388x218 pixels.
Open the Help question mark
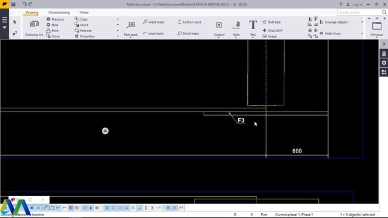point(341,4)
